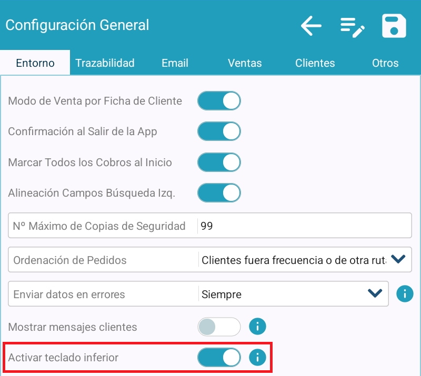
Task: Click the save floppy disk icon
Action: (394, 26)
